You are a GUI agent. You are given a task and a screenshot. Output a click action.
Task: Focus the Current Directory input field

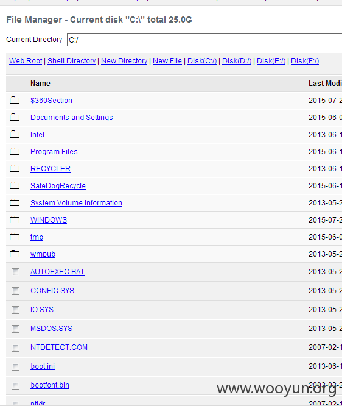coord(204,40)
